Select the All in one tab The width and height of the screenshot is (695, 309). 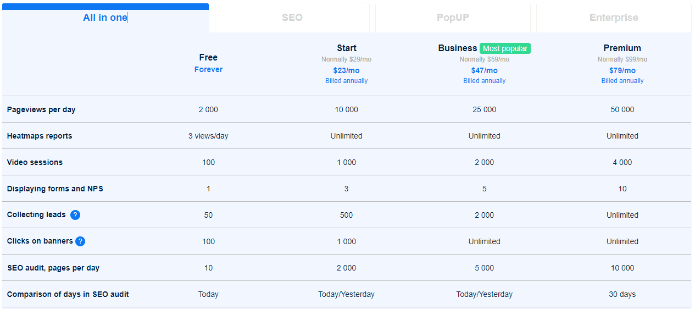tap(105, 18)
